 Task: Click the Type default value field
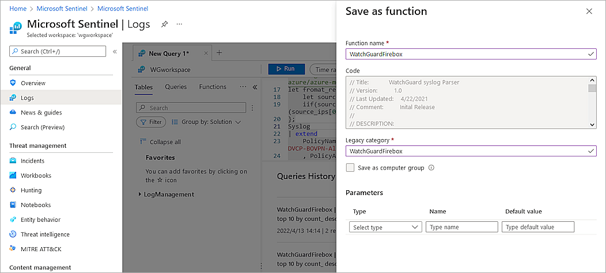pyautogui.click(x=538, y=227)
